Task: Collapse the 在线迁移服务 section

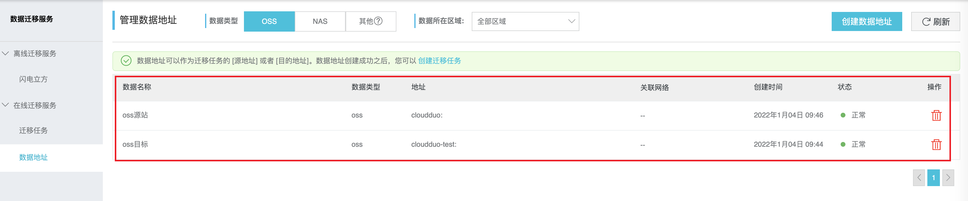Action: [6, 105]
